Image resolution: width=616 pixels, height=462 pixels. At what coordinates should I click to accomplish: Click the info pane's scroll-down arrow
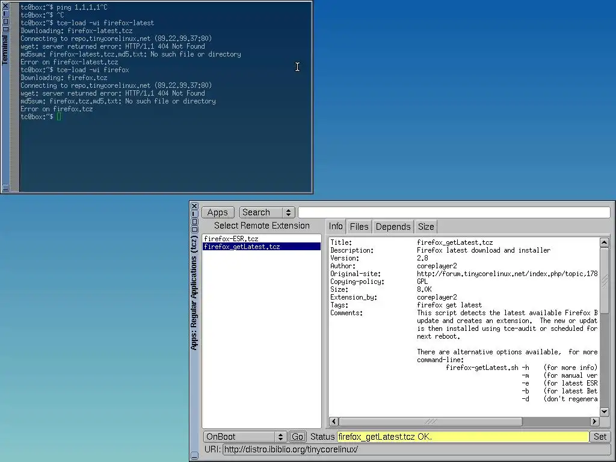[605, 411]
